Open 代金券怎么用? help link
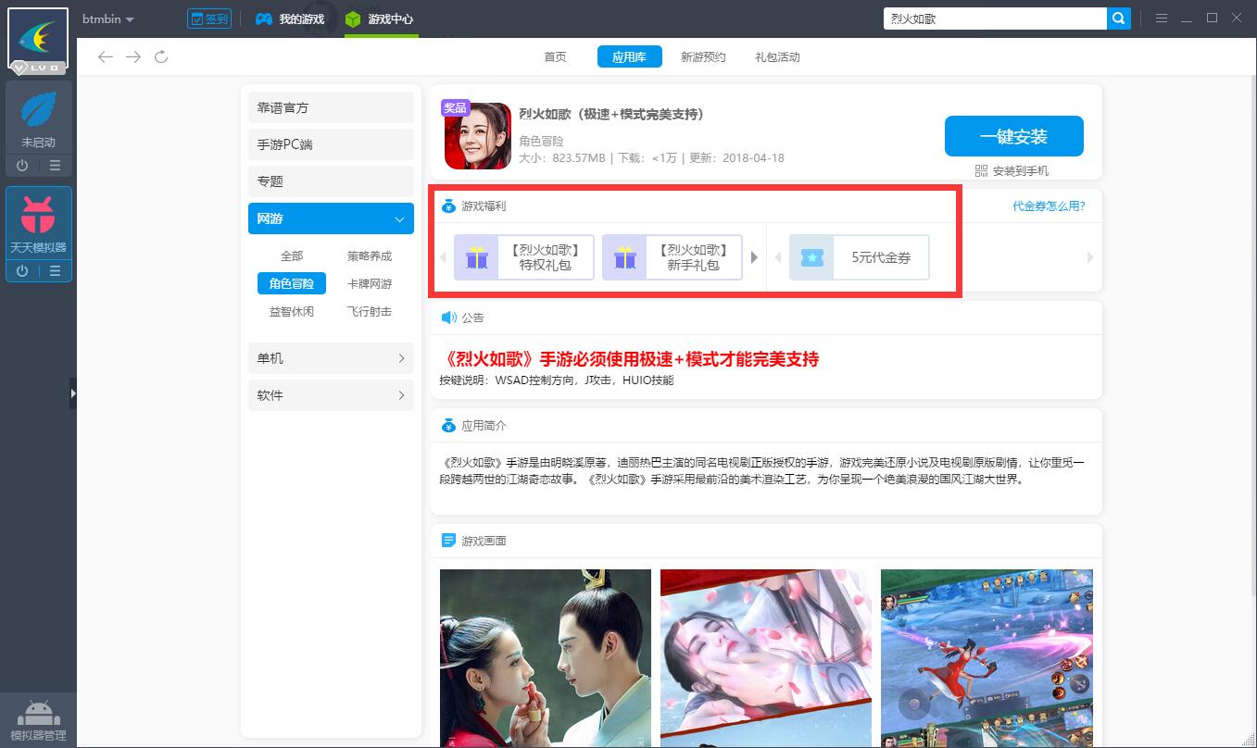The height and width of the screenshot is (748, 1257). (x=1049, y=206)
